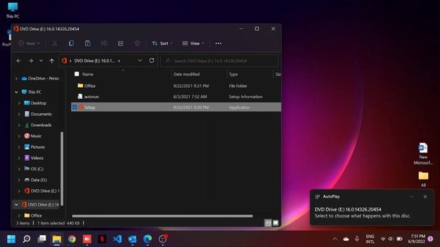Click the Share icon in toolbar
The image size is (440, 247).
tap(121, 43)
